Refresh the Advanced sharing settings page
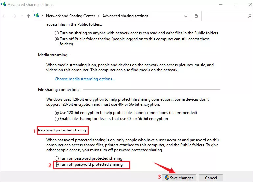 [196, 16]
